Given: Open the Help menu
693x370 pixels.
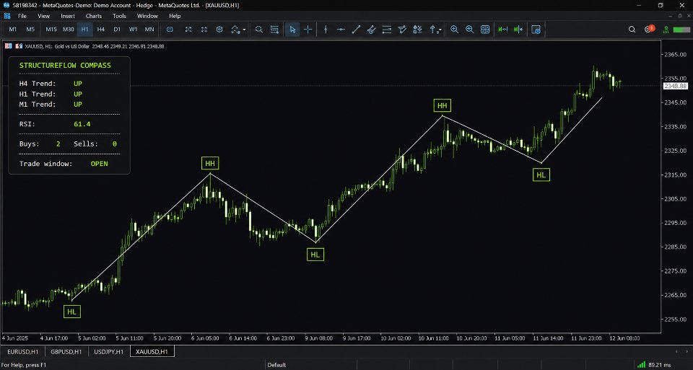Looking at the screenshot, I should pyautogui.click(x=175, y=16).
